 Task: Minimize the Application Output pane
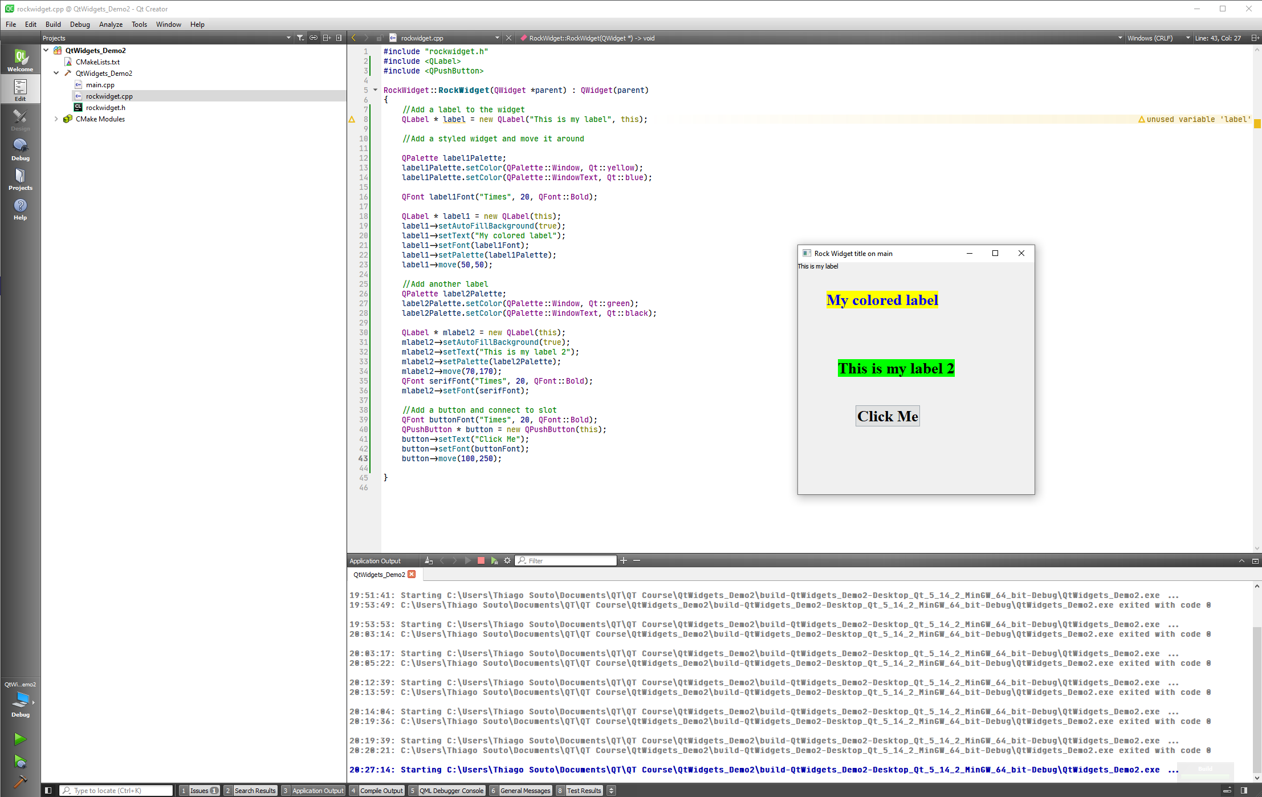click(1255, 561)
